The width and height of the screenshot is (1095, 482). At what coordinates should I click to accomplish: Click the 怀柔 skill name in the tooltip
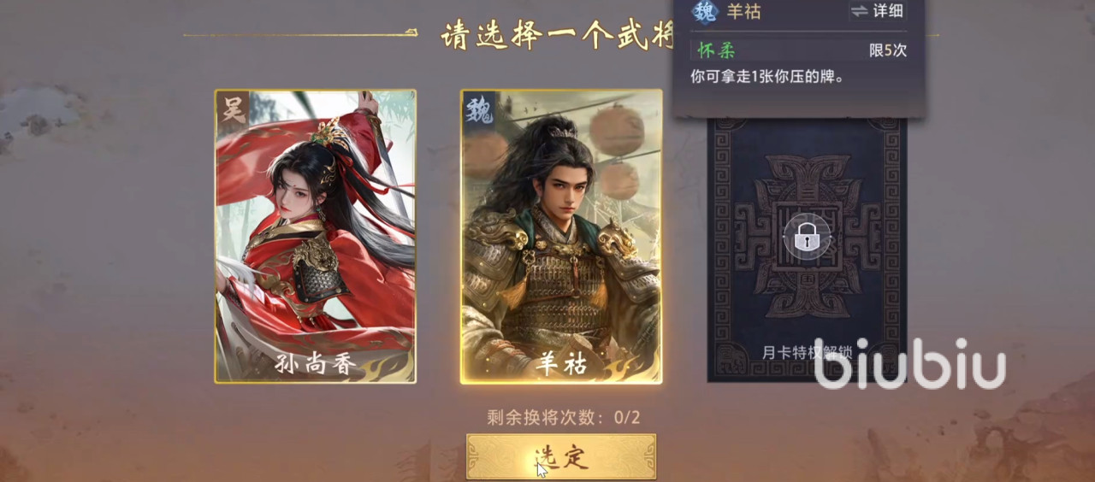click(x=717, y=50)
